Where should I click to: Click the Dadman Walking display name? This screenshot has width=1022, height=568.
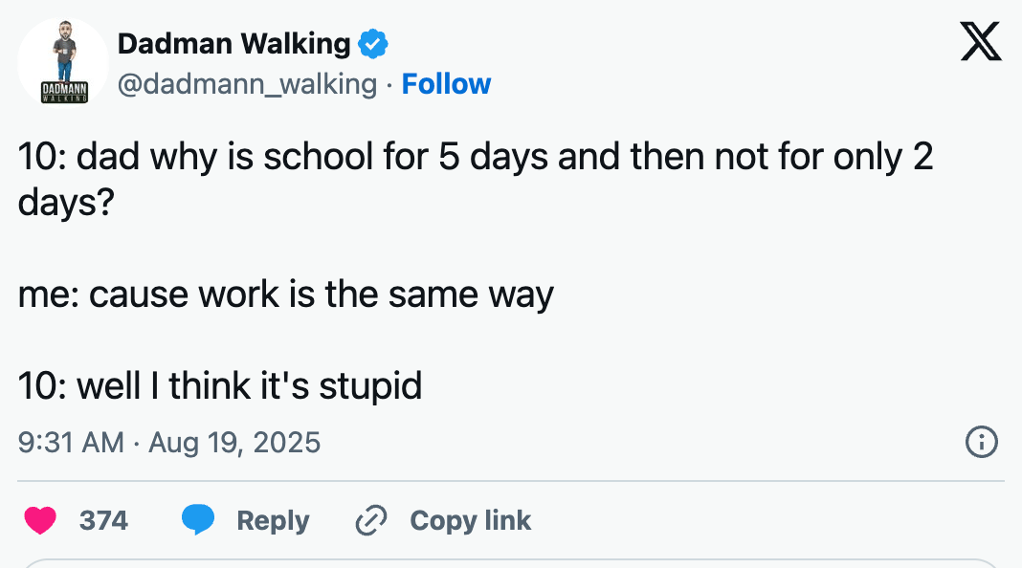(234, 43)
